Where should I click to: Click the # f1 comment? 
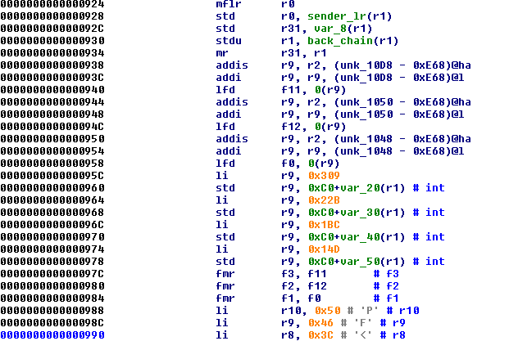386,298
